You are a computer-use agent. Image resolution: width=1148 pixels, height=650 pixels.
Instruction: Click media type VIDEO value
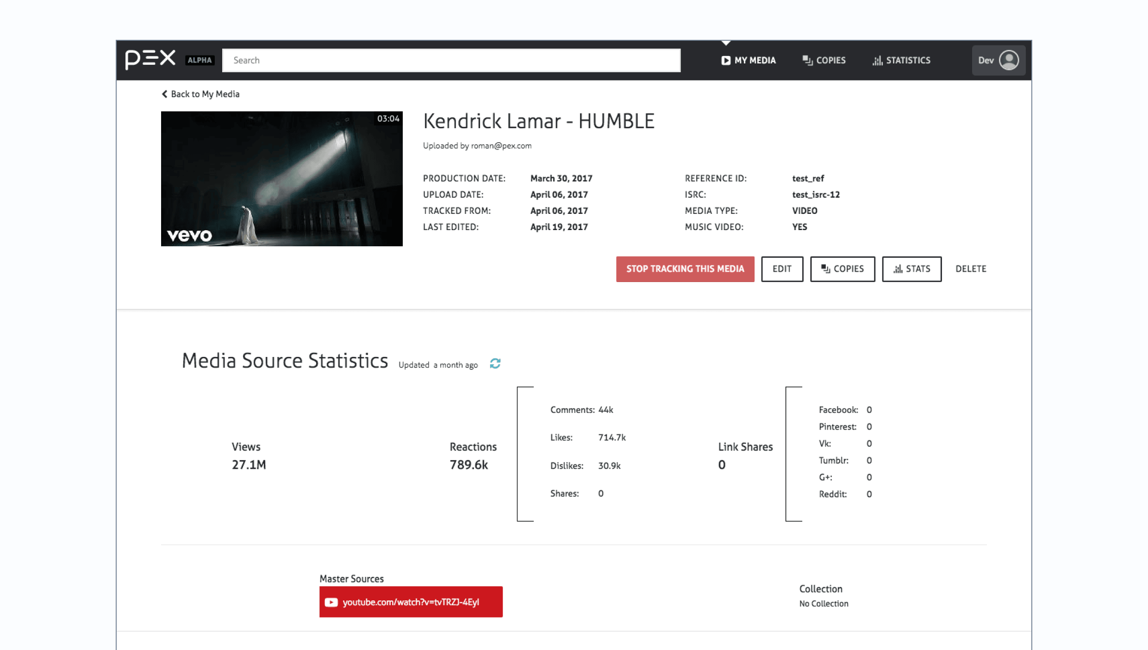pos(805,211)
